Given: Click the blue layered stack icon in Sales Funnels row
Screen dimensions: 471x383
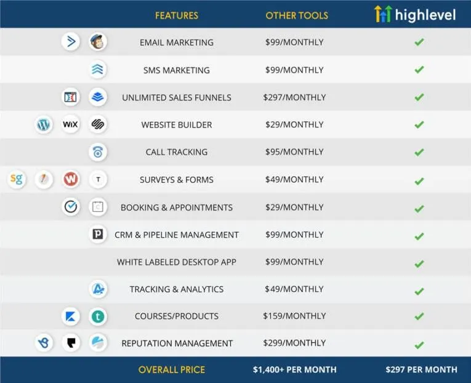Looking at the screenshot, I should pos(98,97).
